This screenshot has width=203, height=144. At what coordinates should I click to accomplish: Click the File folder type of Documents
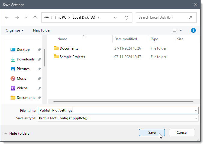click(x=159, y=48)
